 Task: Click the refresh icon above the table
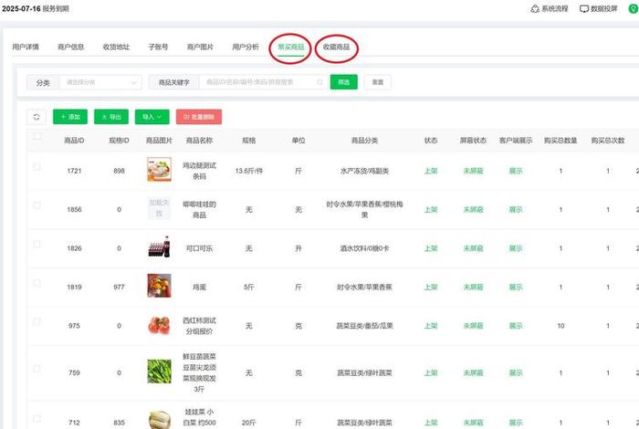(37, 117)
